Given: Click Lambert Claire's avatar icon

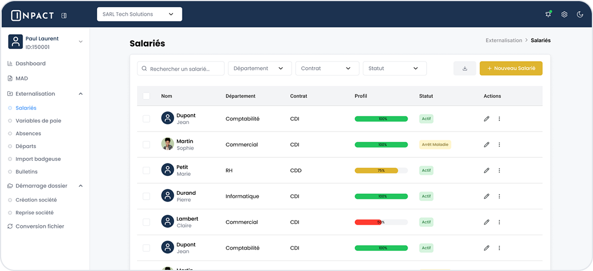Looking at the screenshot, I should (x=167, y=221).
